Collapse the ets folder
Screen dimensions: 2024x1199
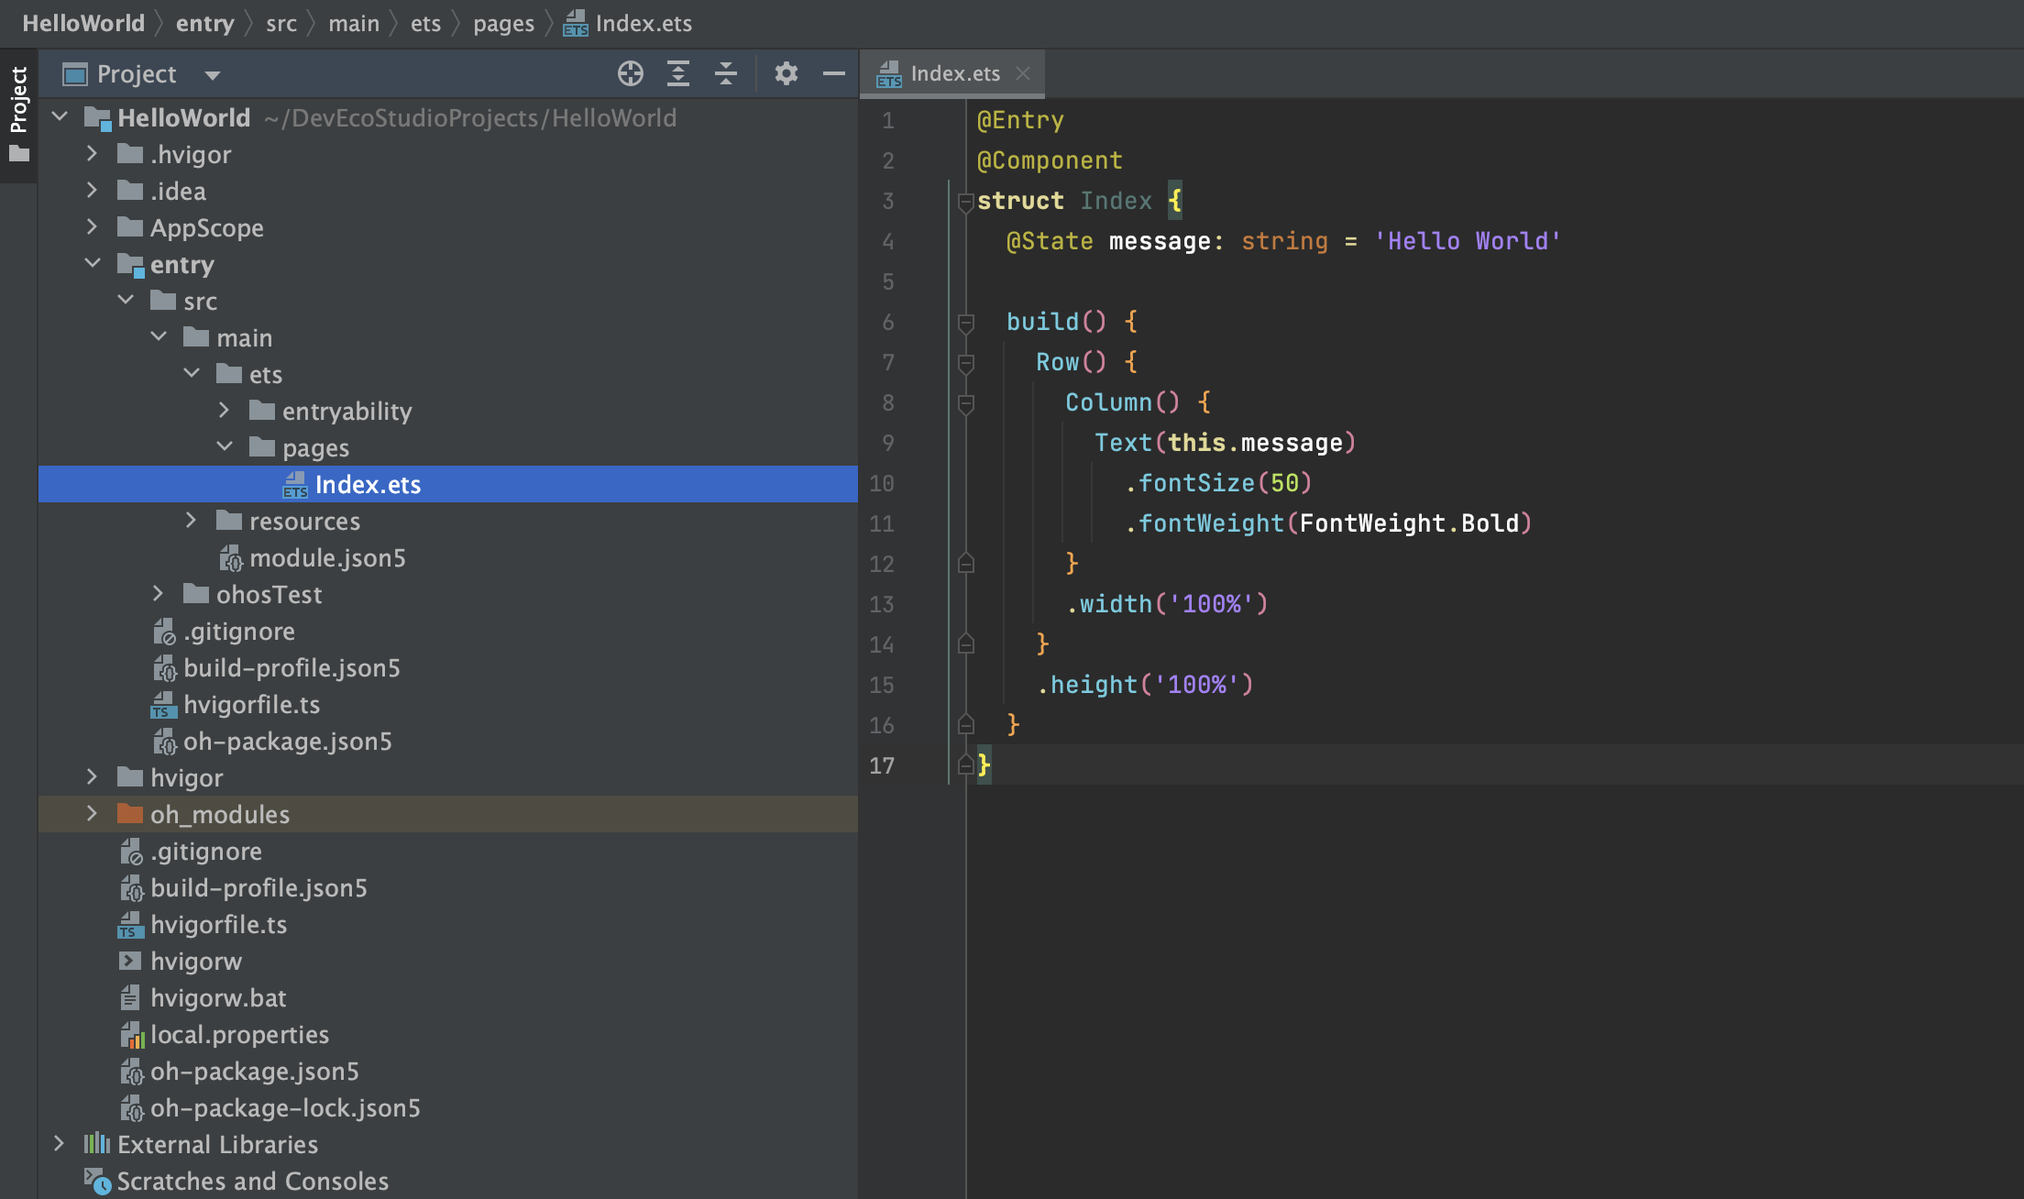coord(192,373)
